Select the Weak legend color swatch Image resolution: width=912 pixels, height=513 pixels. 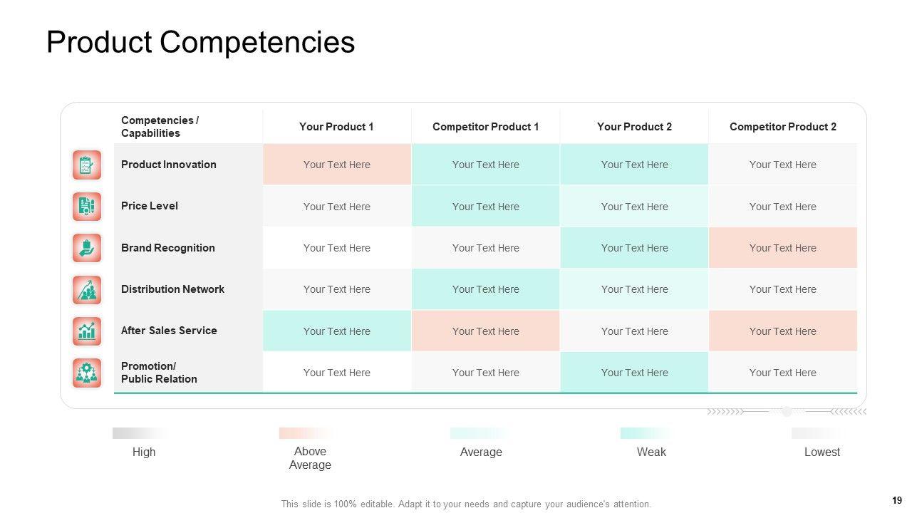[x=647, y=433]
